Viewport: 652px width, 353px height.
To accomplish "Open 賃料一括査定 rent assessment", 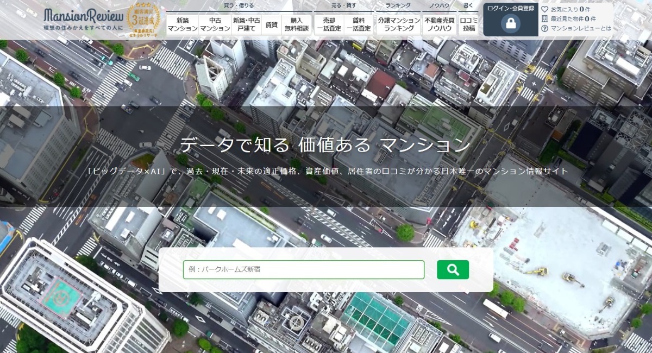I will pyautogui.click(x=359, y=24).
